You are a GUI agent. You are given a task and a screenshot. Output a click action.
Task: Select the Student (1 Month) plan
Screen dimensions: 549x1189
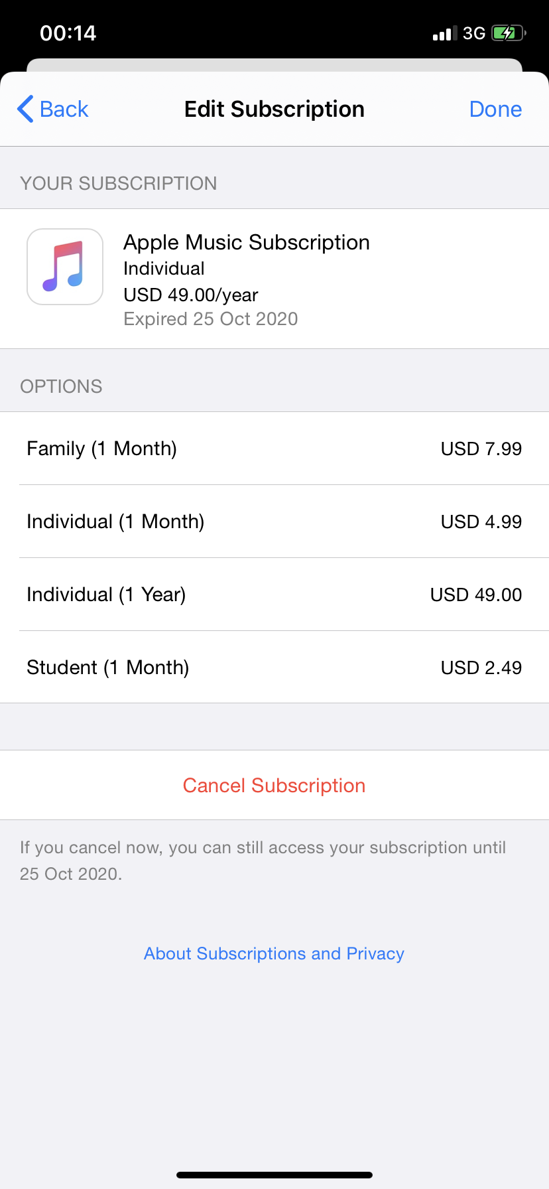pyautogui.click(x=108, y=667)
